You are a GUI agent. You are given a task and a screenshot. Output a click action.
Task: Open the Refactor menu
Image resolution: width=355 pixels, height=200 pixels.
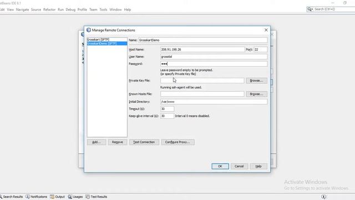click(x=49, y=9)
